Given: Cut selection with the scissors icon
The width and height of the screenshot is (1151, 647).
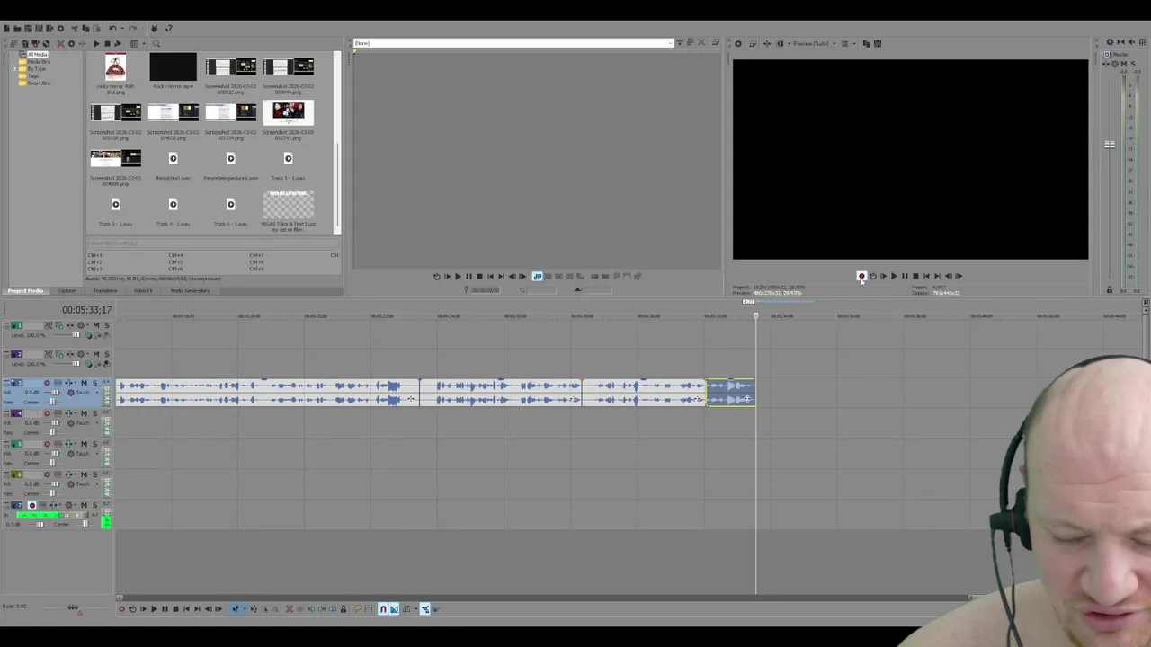Looking at the screenshot, I should pyautogui.click(x=75, y=29).
